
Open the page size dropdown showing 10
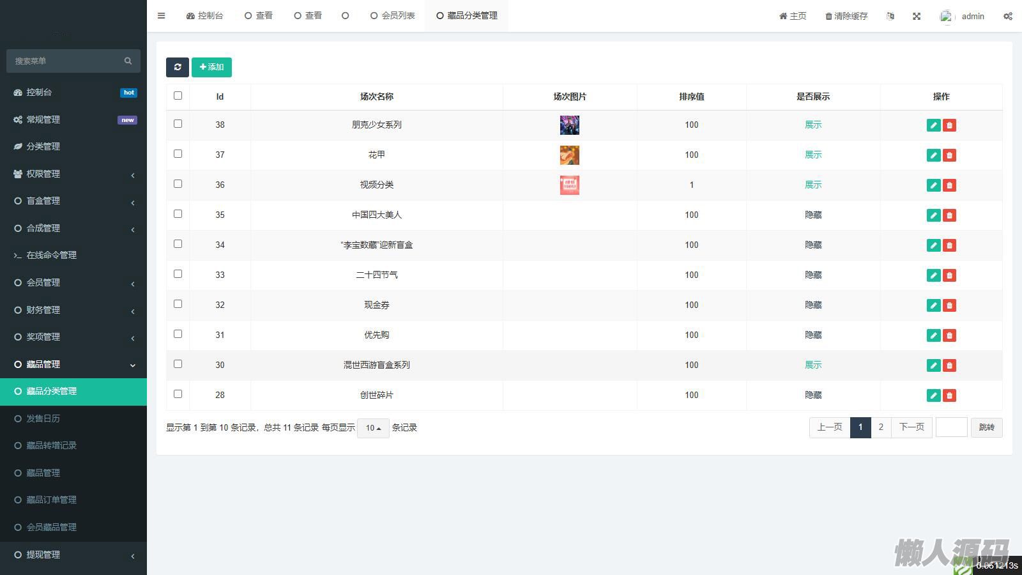pyautogui.click(x=373, y=428)
